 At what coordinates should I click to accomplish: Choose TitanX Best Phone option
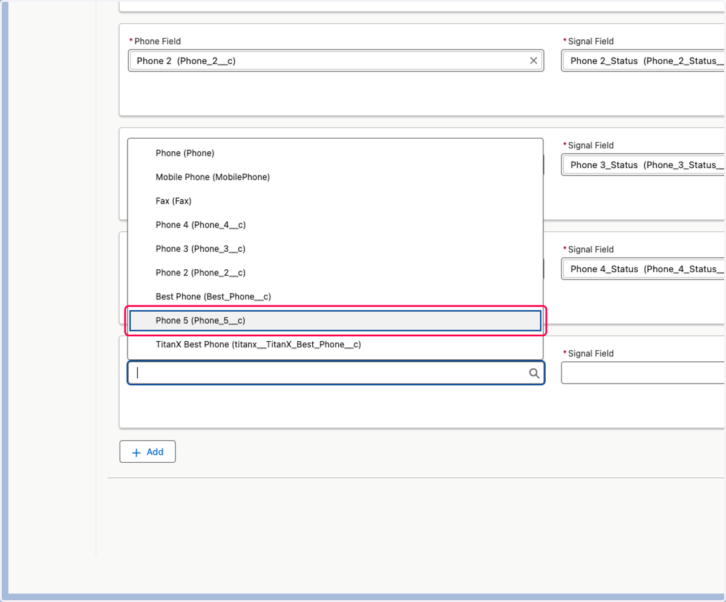point(335,344)
